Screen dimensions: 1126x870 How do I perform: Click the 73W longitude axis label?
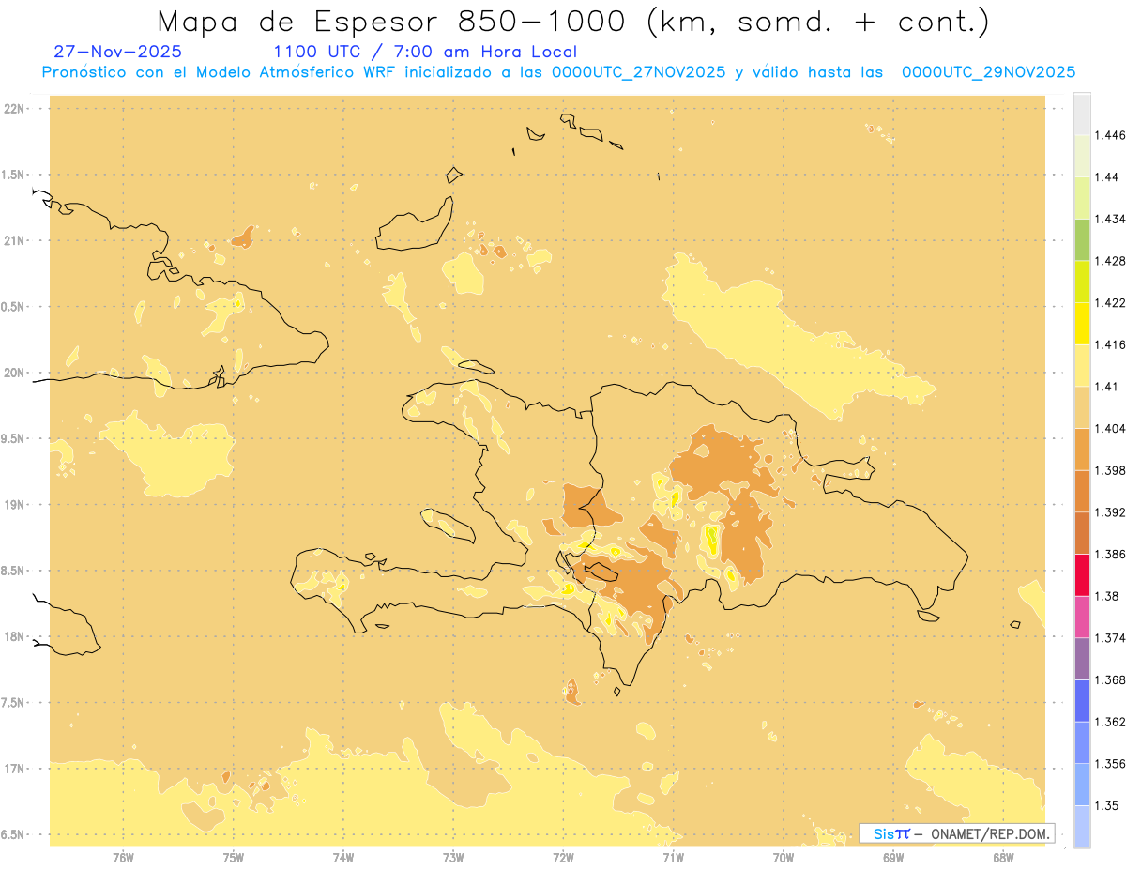[x=453, y=857]
